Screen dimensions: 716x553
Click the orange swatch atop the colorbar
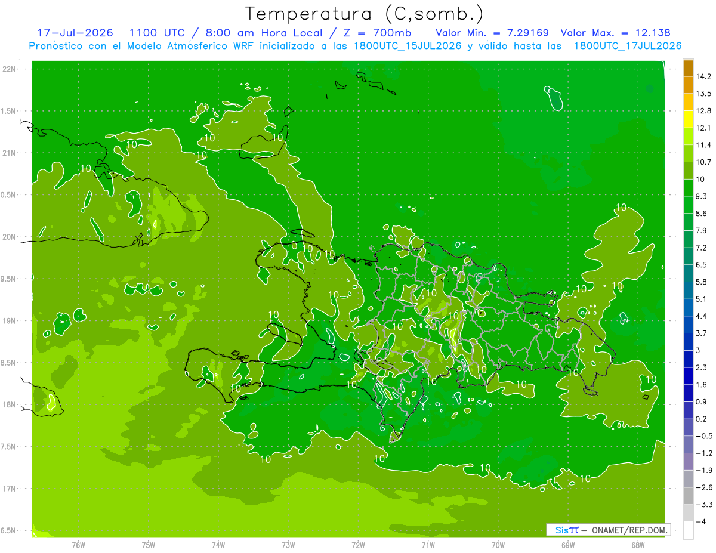(688, 68)
